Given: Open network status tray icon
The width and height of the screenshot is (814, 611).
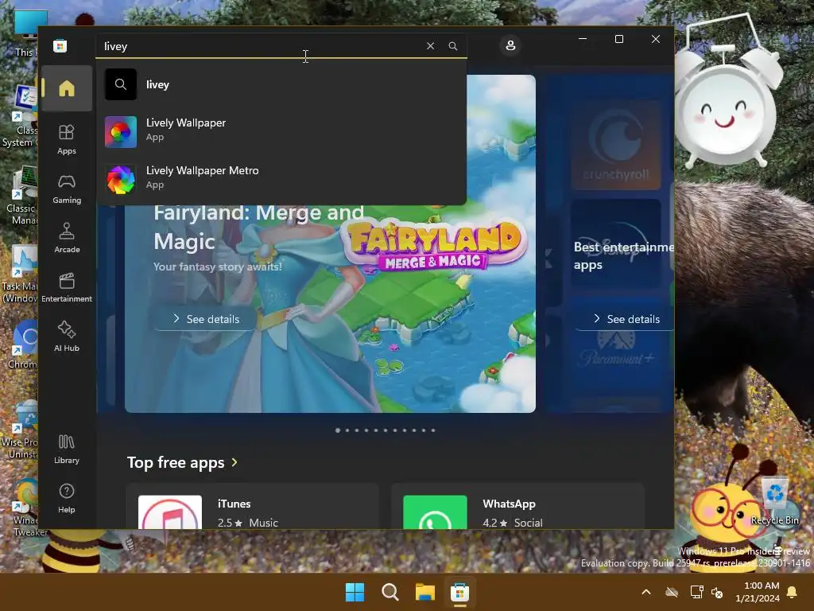Looking at the screenshot, I should [696, 592].
